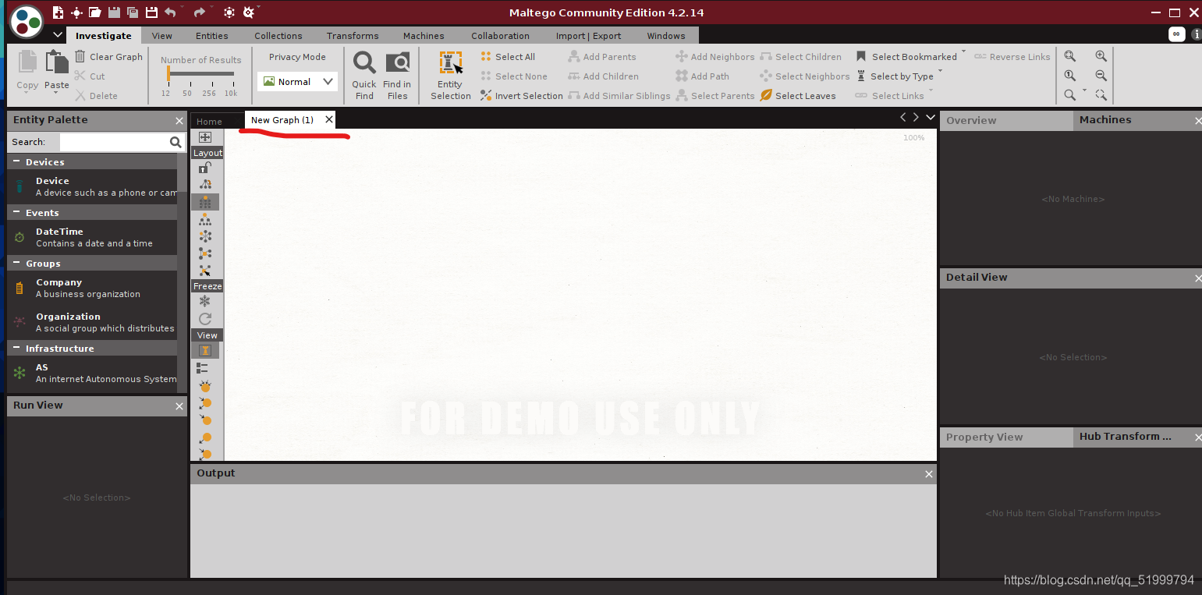This screenshot has width=1202, height=595.
Task: Collapse the Devices palette group
Action: click(x=16, y=161)
